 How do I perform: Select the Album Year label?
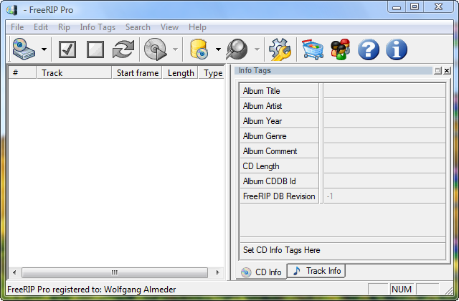262,121
